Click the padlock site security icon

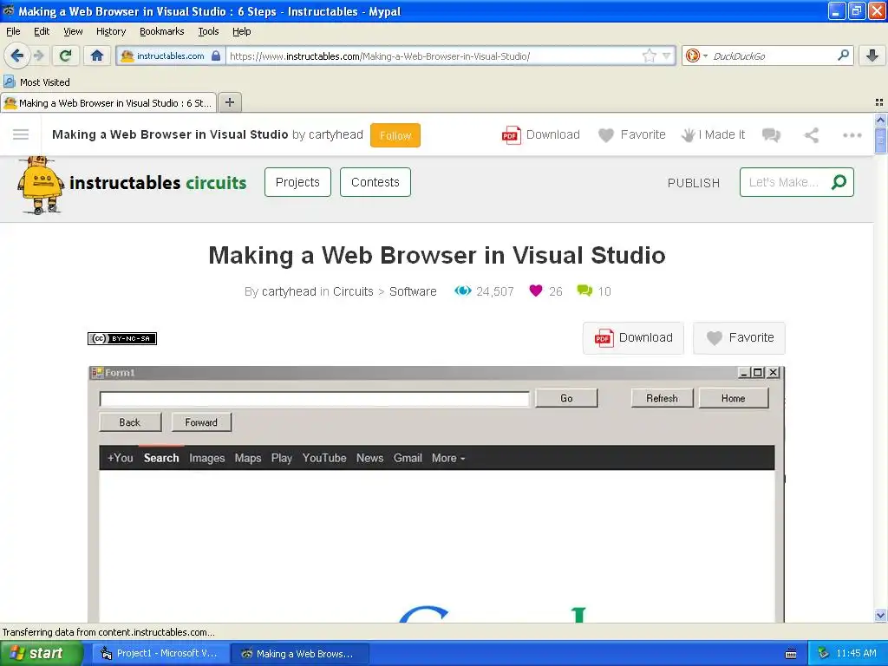coord(216,55)
